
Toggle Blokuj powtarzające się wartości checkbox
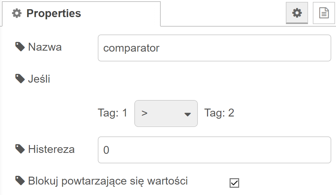click(x=234, y=183)
